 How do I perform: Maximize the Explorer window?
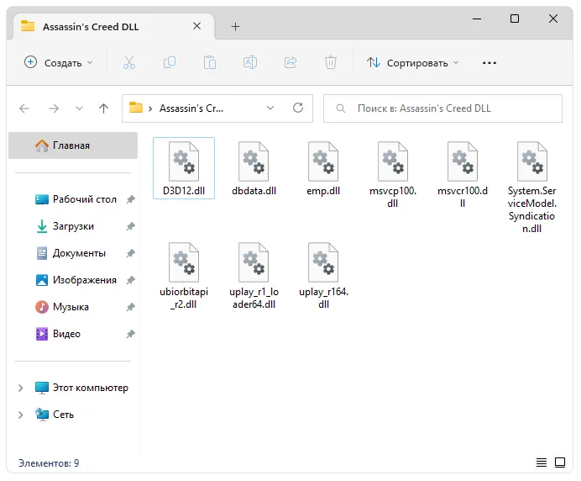515,18
